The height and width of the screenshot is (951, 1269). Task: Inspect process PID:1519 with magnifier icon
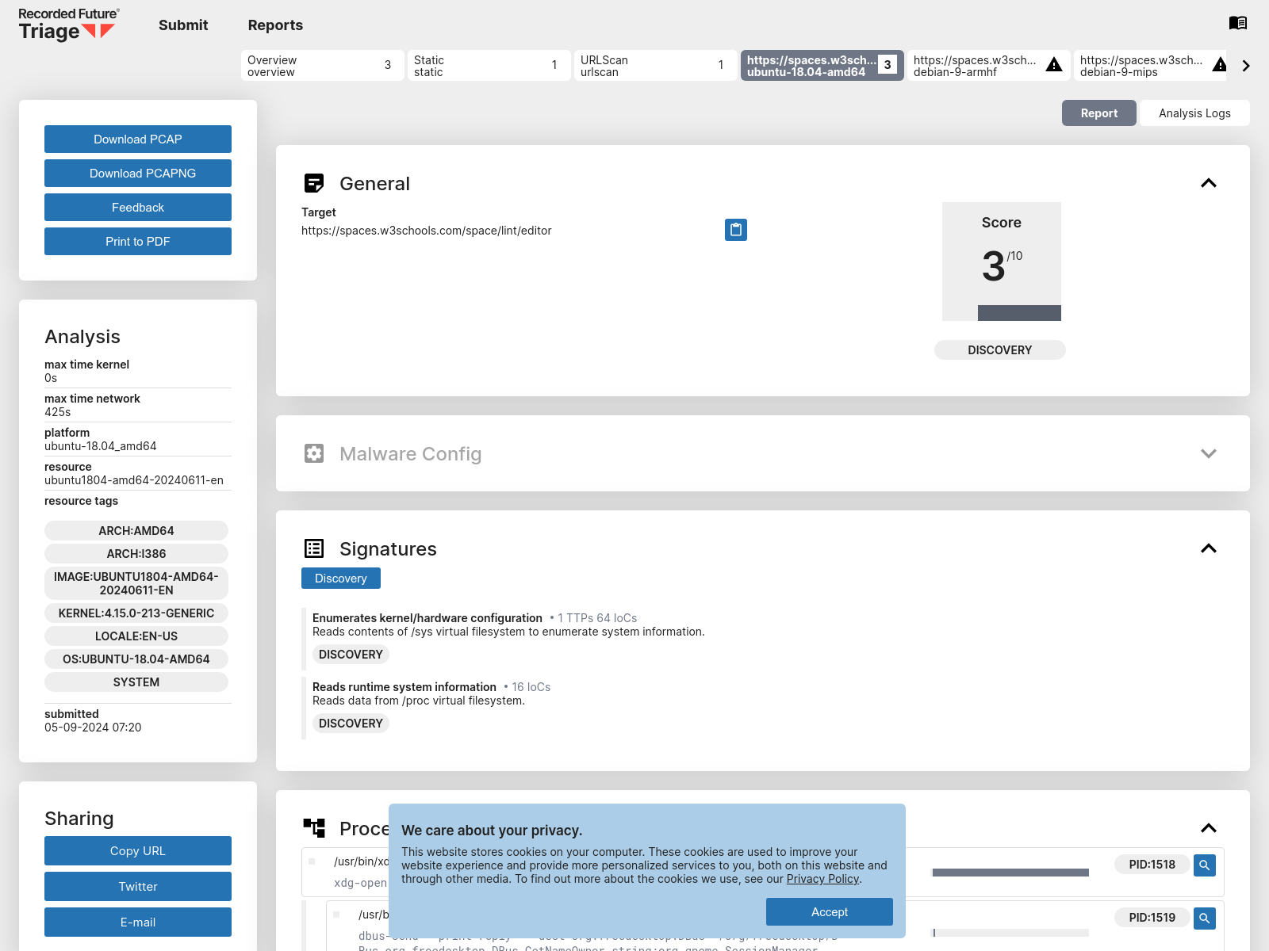1205,918
